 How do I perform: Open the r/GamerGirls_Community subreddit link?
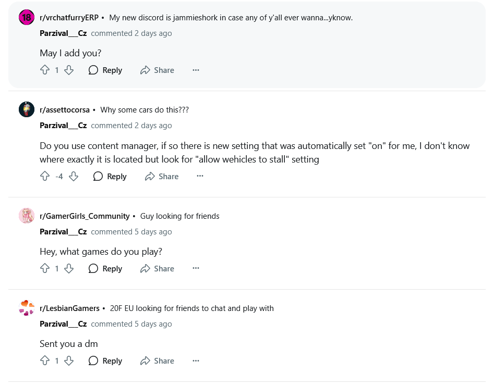[x=85, y=216]
